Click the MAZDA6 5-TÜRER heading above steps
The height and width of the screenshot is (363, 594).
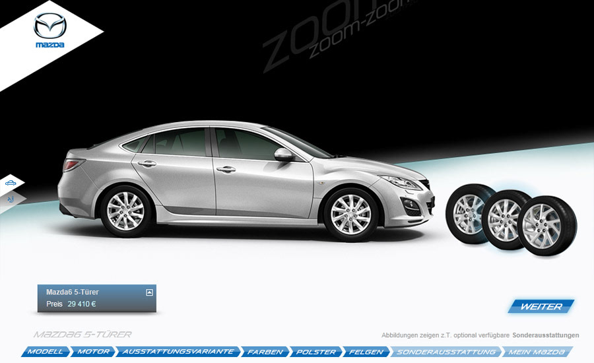[82, 335]
